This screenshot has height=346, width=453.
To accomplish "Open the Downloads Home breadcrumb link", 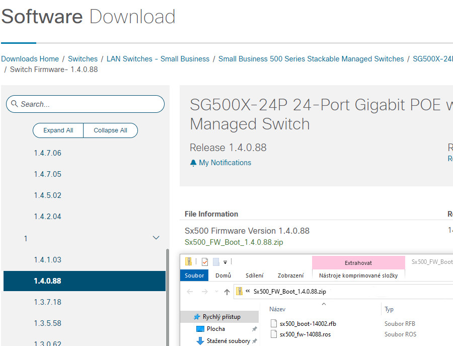I will pyautogui.click(x=30, y=59).
